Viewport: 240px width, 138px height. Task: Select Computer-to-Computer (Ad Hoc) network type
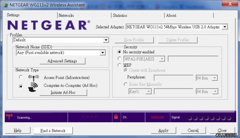[x=21, y=86]
